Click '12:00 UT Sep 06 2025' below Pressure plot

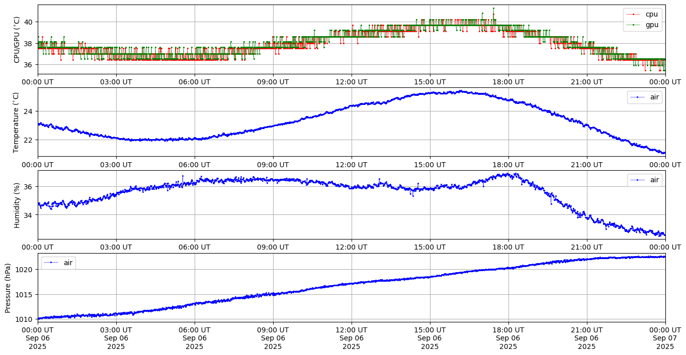pos(352,338)
